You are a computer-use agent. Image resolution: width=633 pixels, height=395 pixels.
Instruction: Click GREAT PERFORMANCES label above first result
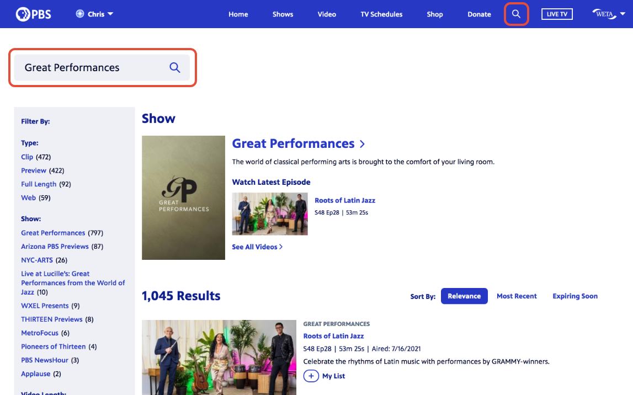tap(336, 324)
